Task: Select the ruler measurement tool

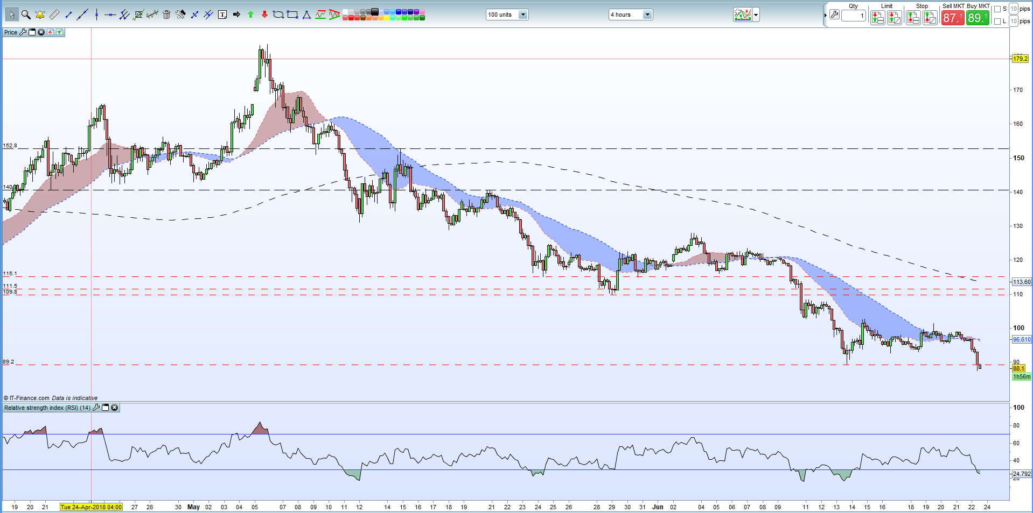Action: point(54,15)
